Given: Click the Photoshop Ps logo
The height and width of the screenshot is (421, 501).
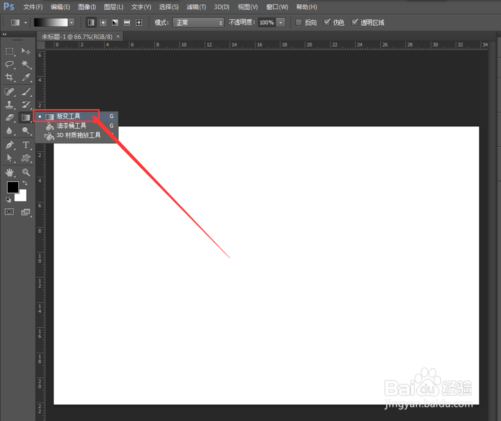Looking at the screenshot, I should click(x=9, y=7).
